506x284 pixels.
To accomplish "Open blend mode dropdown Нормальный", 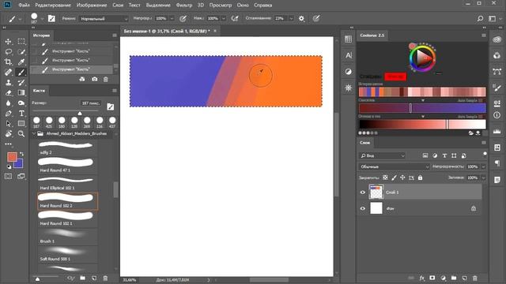I will click(104, 19).
